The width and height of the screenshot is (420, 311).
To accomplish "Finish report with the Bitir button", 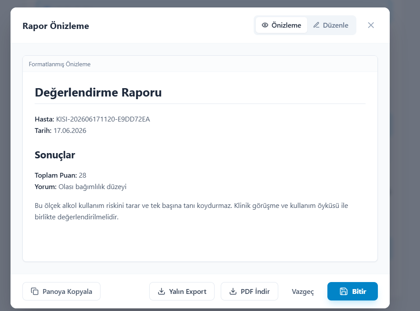I will click(x=352, y=291).
